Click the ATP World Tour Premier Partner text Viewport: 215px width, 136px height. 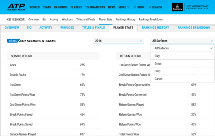click(x=197, y=7)
